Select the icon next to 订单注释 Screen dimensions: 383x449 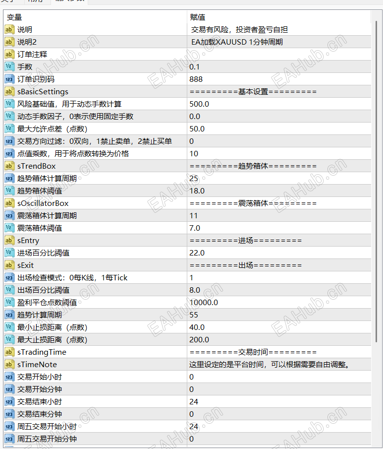coord(9,55)
